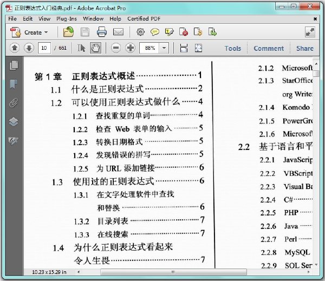Viewport: 325px width, 281px height.
Task: Zoom in with the plus button
Action: [131, 48]
